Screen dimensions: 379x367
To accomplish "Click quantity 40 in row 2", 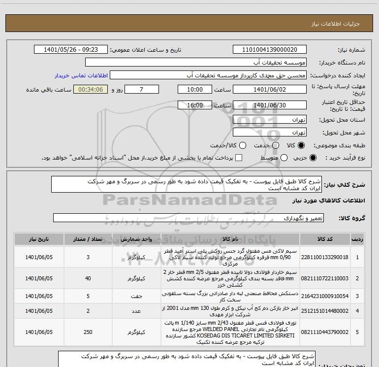I will pyautogui.click(x=88, y=278).
